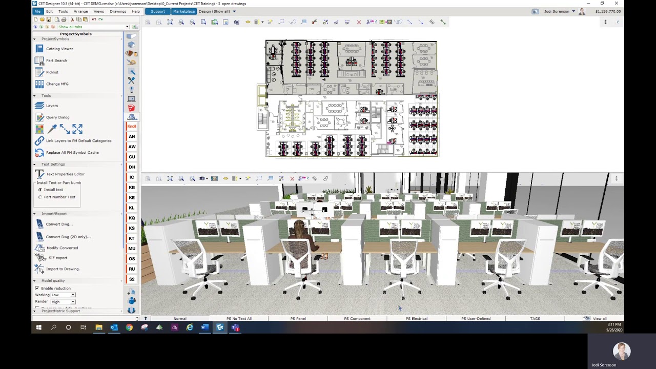This screenshot has height=369, width=656.
Task: Collapse the Import/Export section
Action: click(x=34, y=214)
